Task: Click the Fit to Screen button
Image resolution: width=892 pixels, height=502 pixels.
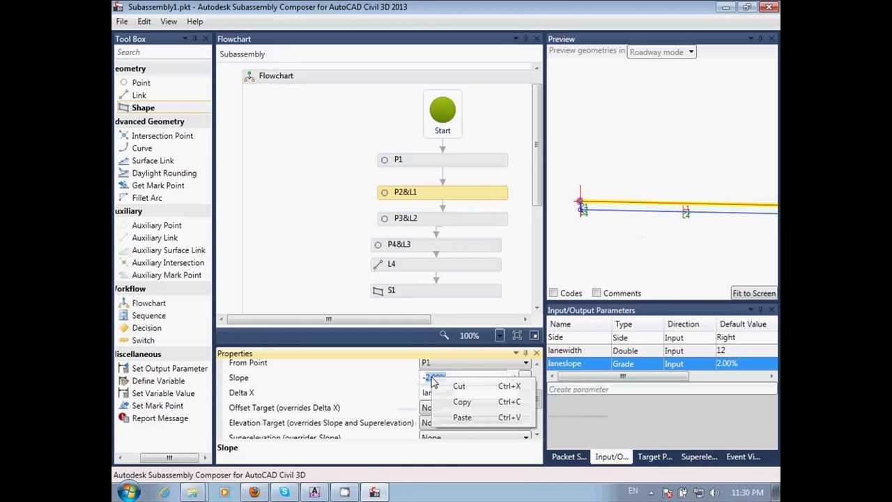Action: (x=753, y=294)
